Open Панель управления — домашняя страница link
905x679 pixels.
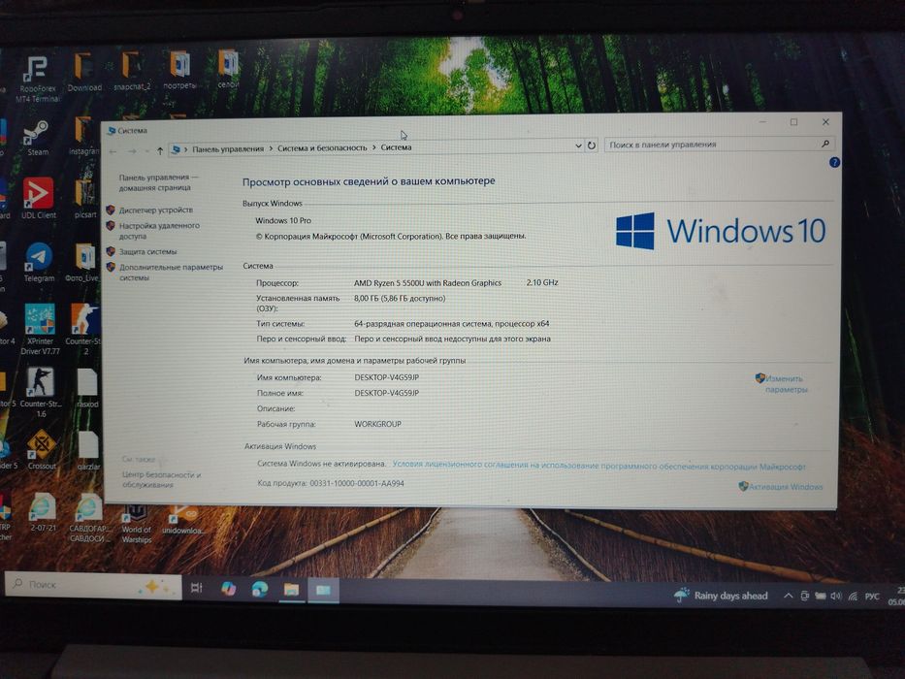pos(158,182)
